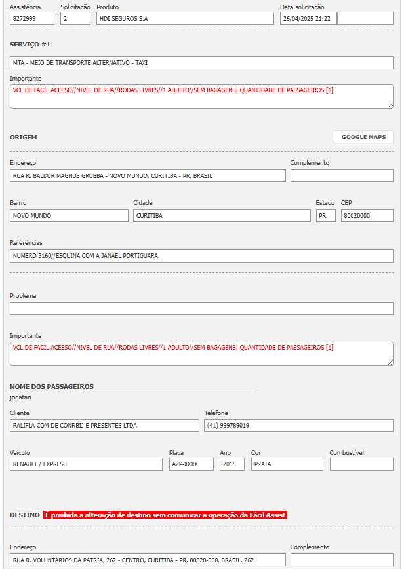Select the CEP field
Viewport: 402px width, 569px height.
click(x=367, y=215)
